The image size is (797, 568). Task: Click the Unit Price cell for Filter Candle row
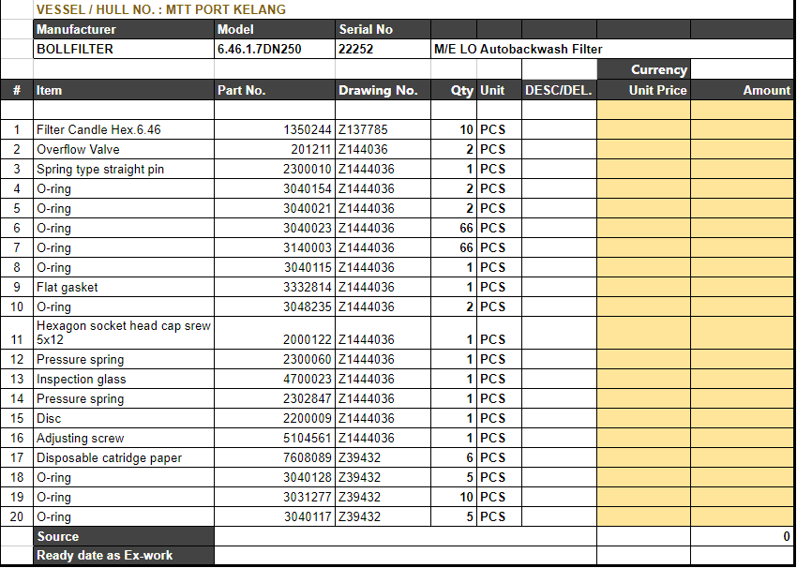pyautogui.click(x=643, y=129)
